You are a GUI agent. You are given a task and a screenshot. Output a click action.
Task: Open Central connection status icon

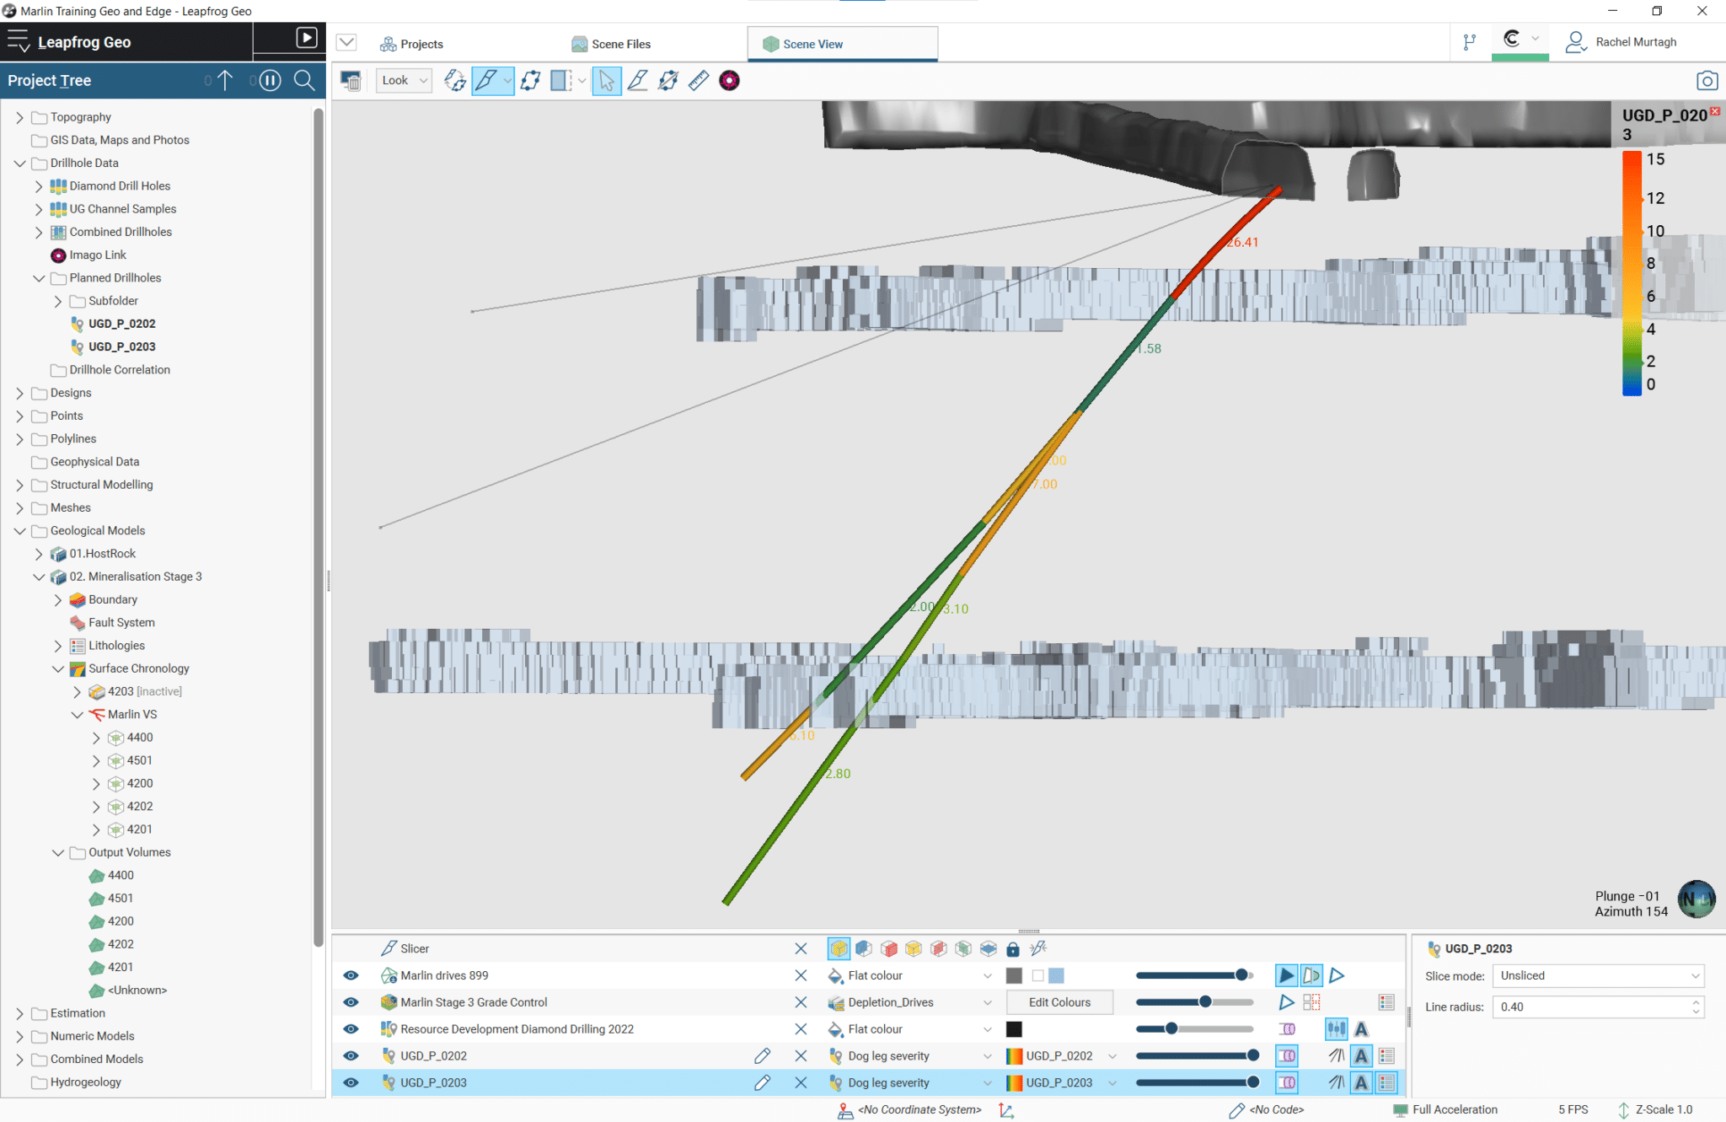pos(1512,39)
